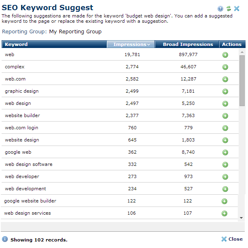
Task: Click the refresh arrows icon
Action: coord(228,9)
